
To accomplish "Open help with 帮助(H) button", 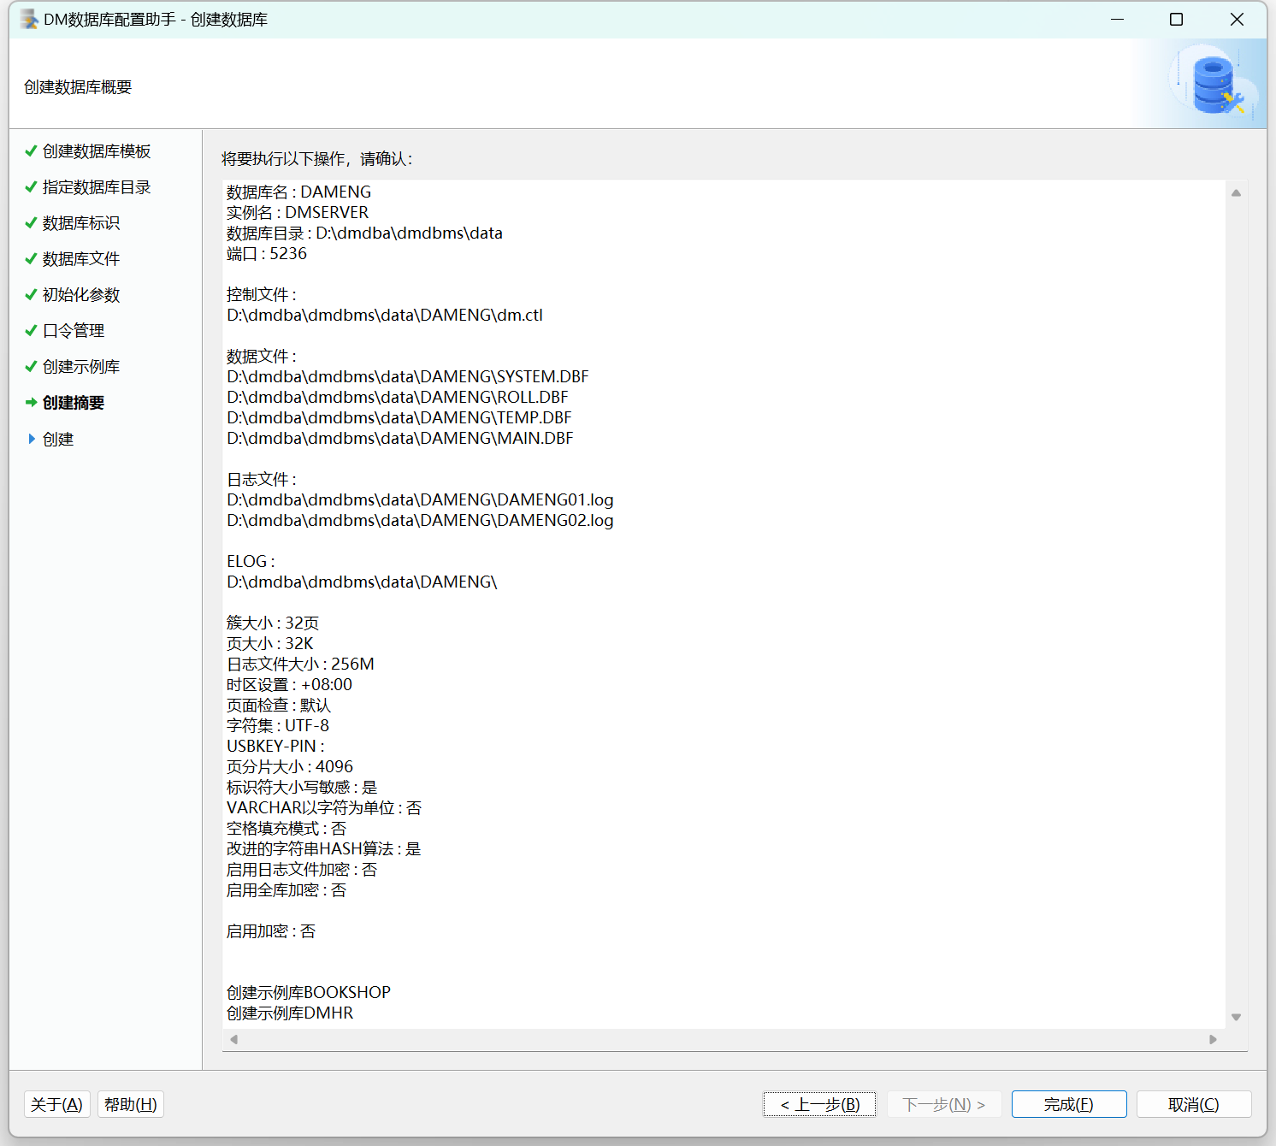I will click(130, 1104).
